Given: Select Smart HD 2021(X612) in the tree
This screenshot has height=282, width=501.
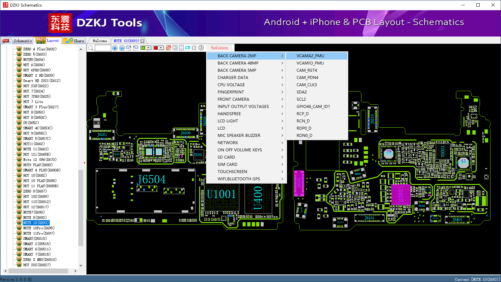Looking at the screenshot, I should click(x=42, y=81).
